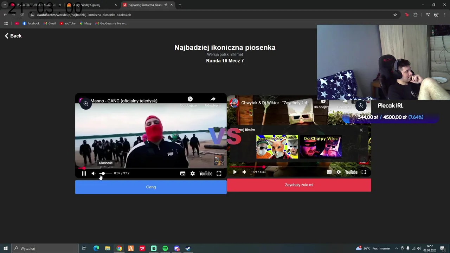The image size is (450, 253).
Task: Open the Chrome profile avatar
Action: 436,15
